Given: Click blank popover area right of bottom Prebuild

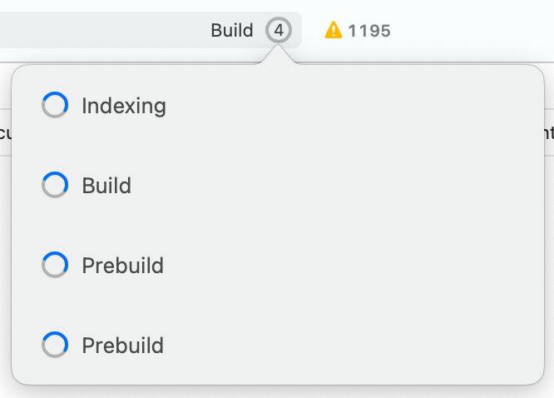Looking at the screenshot, I should [x=354, y=346].
